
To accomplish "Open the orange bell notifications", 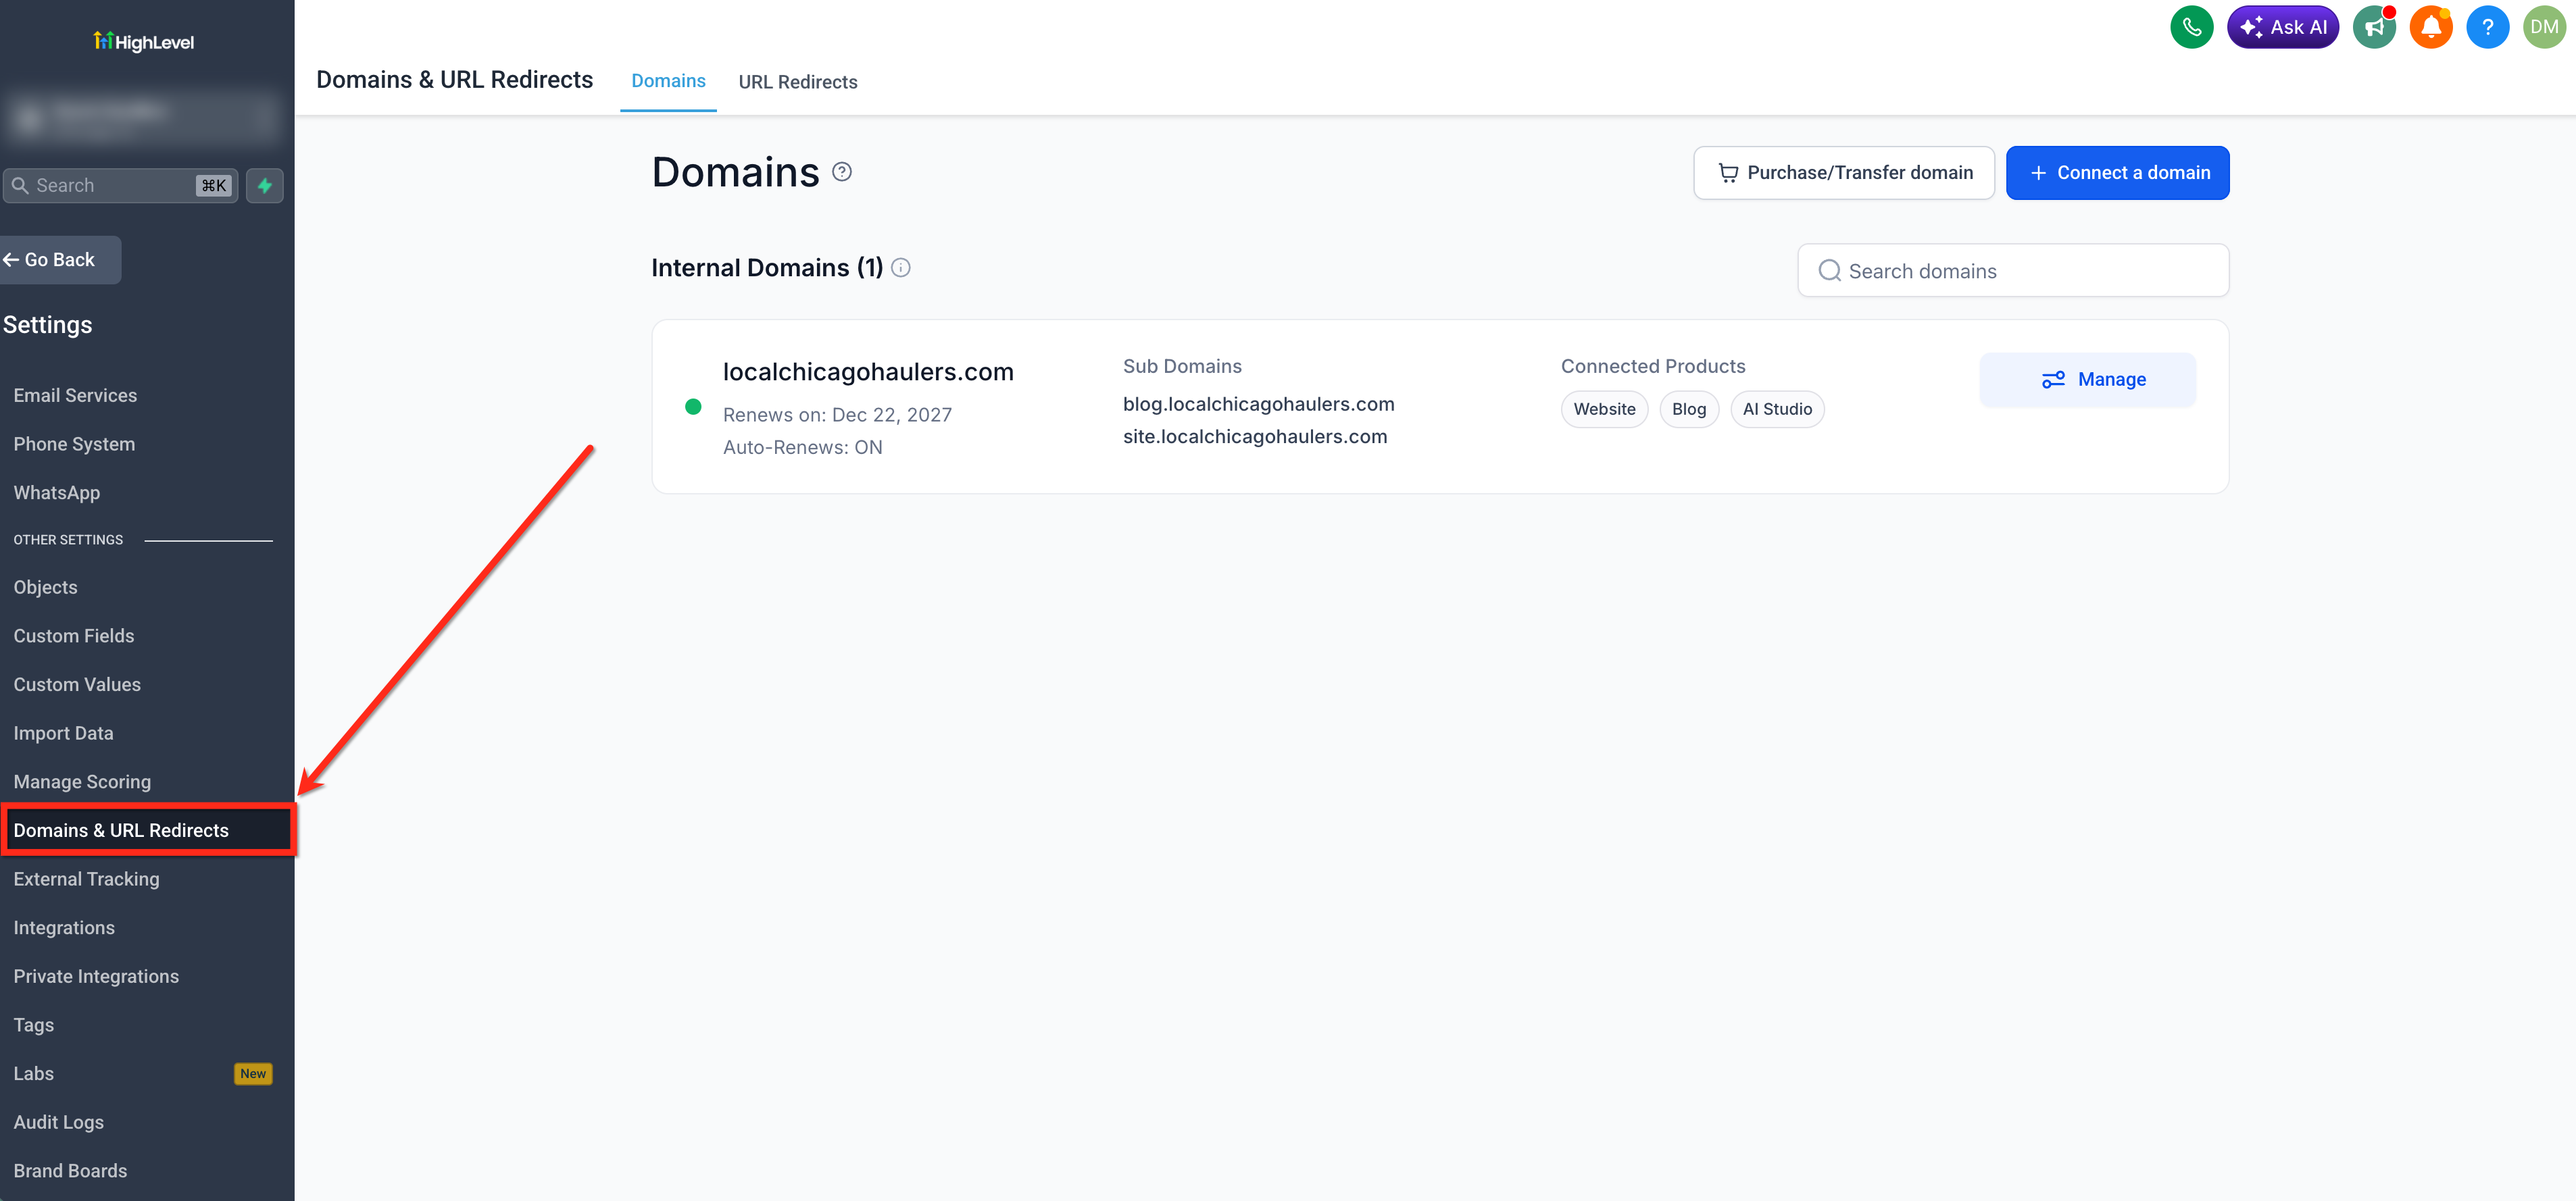I will (2431, 27).
